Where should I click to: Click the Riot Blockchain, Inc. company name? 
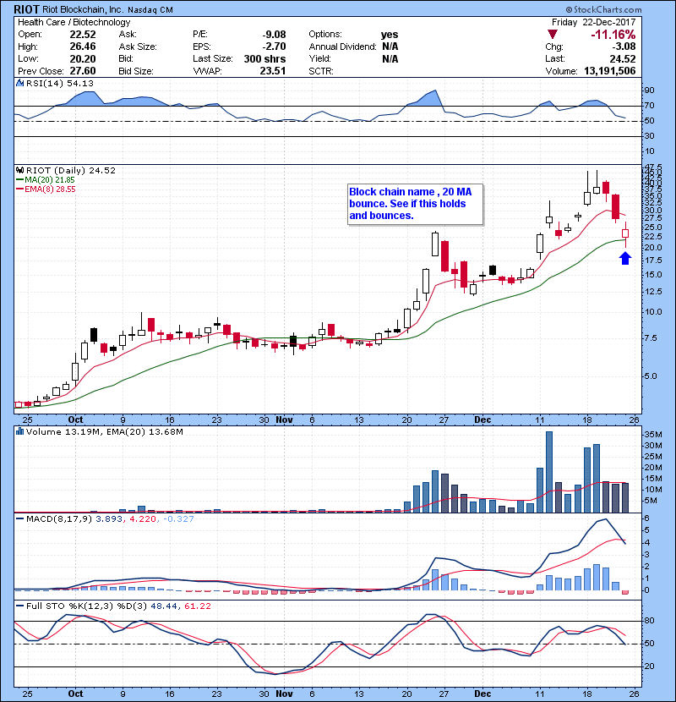pyautogui.click(x=83, y=10)
